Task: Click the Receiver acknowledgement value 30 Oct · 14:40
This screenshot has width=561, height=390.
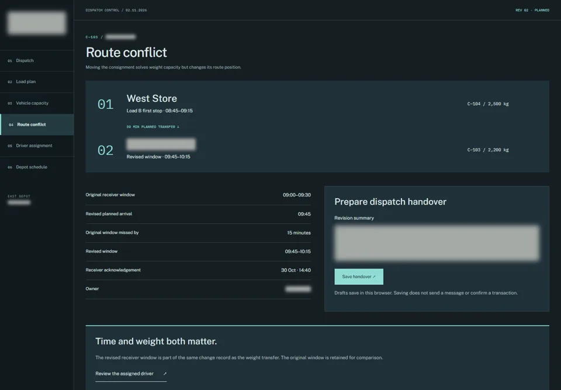Action: 296,270
